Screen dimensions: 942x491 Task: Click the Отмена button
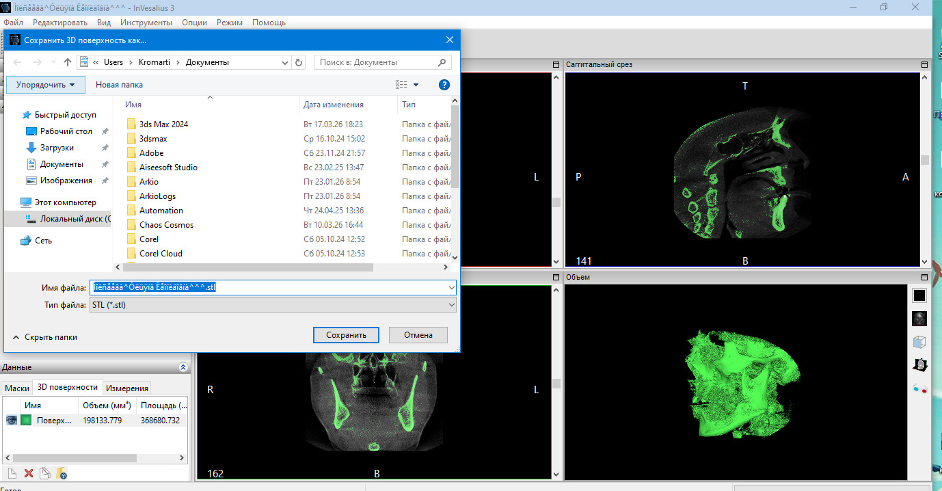point(418,335)
